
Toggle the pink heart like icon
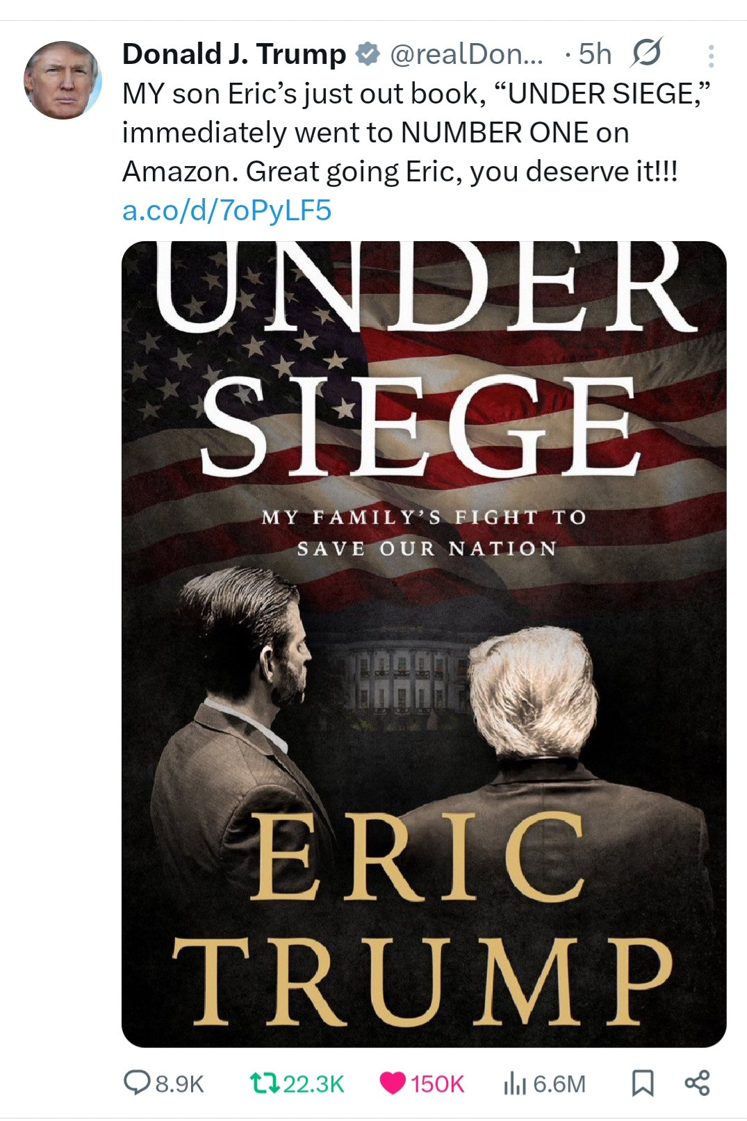point(393,1083)
